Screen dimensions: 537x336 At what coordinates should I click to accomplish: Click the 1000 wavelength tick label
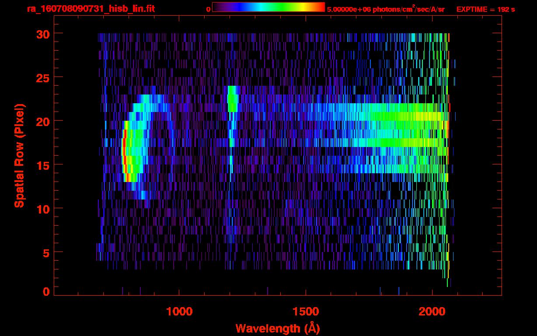point(179,311)
